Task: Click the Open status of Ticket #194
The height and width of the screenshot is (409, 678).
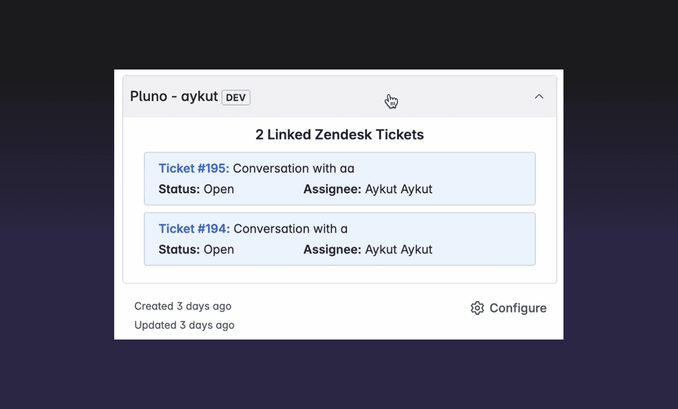Action: pos(219,249)
